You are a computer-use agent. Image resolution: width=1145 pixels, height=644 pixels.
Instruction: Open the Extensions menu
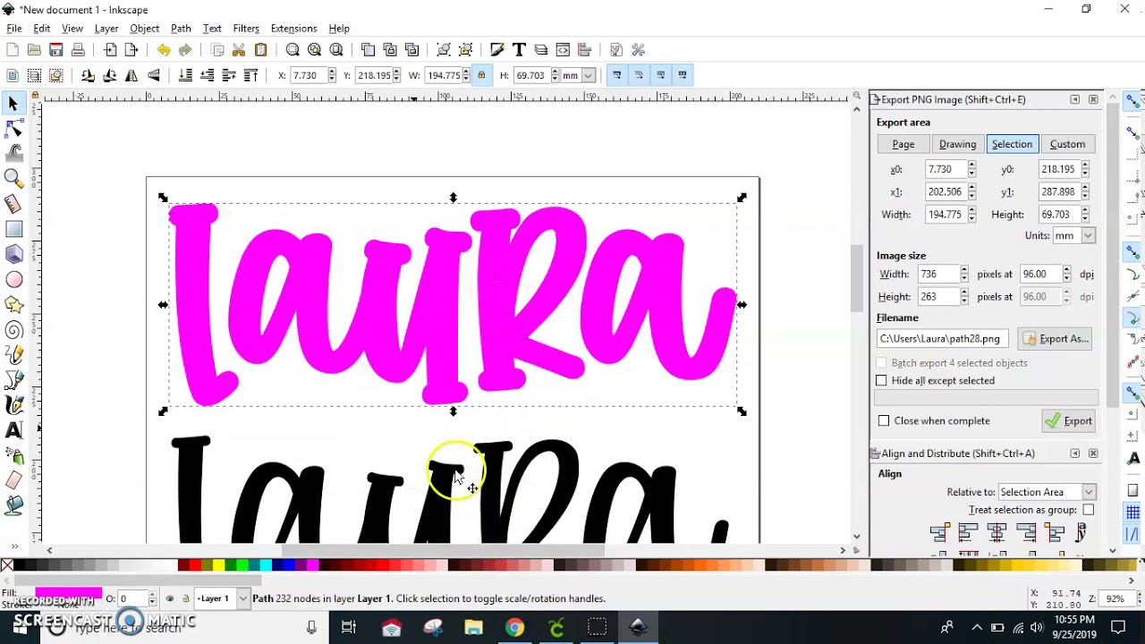coord(293,29)
